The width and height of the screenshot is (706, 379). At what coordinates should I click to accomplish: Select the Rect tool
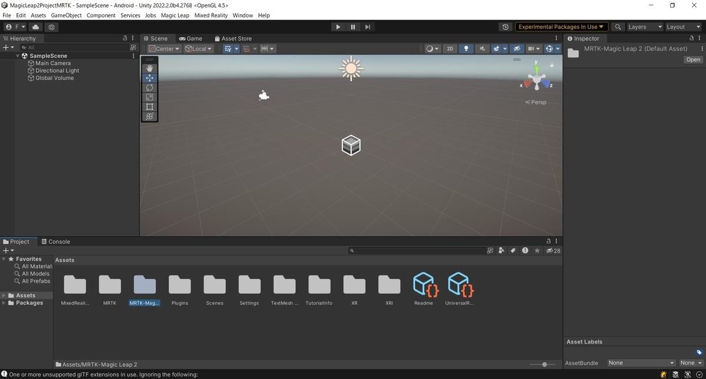click(x=149, y=107)
